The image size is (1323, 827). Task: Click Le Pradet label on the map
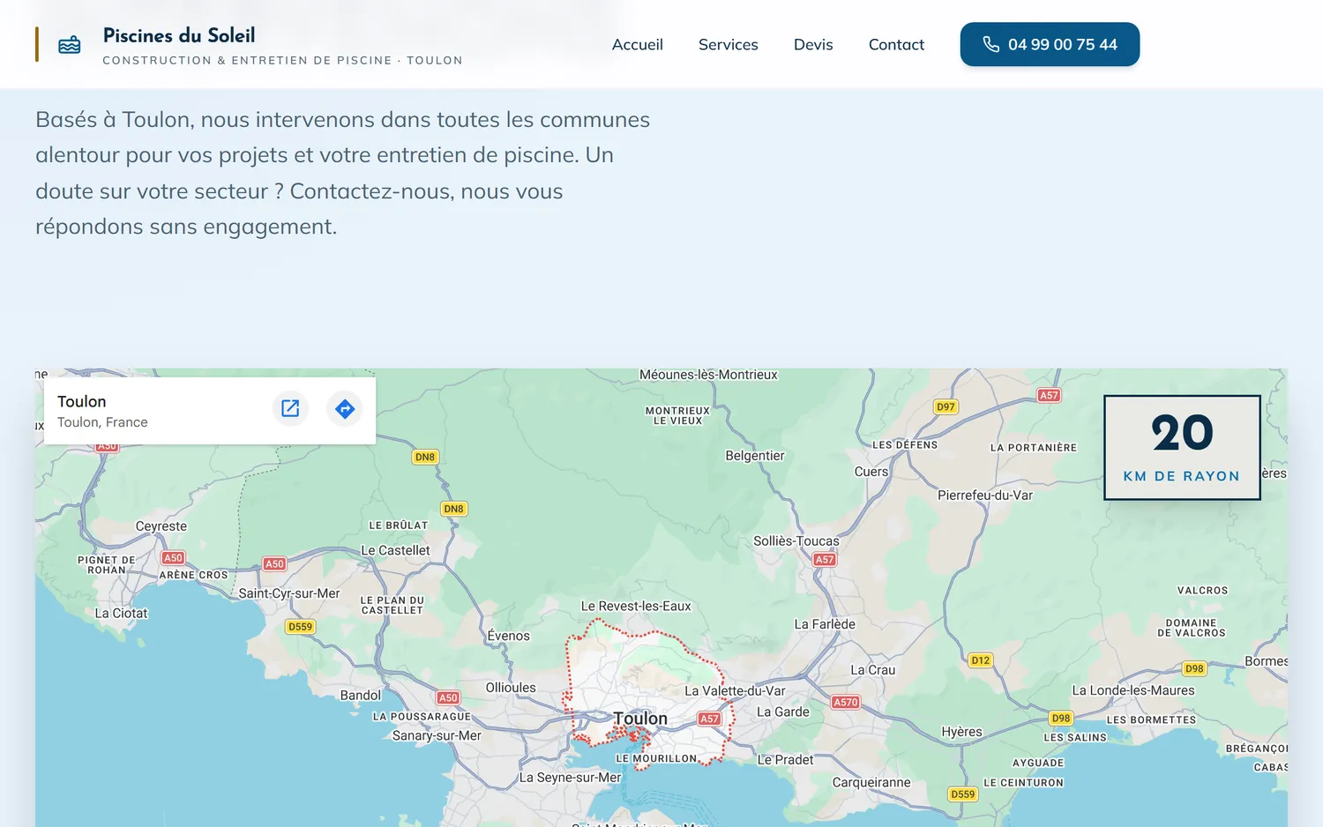click(x=786, y=760)
